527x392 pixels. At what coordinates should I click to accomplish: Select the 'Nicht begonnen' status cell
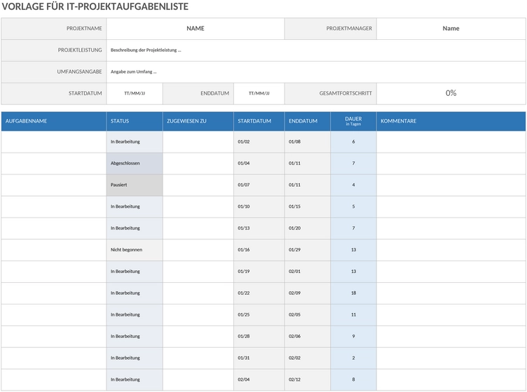(x=135, y=250)
